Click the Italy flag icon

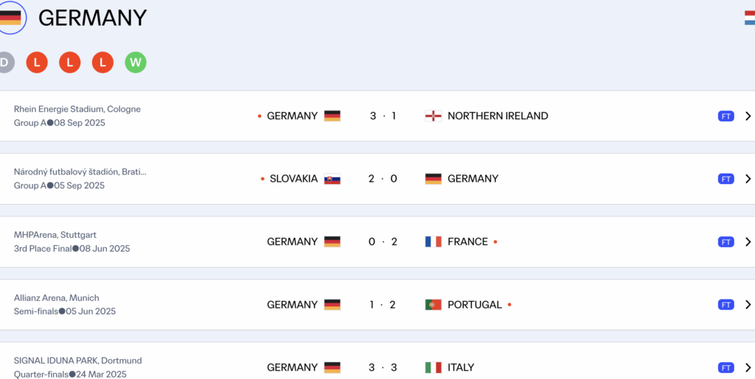[434, 368]
